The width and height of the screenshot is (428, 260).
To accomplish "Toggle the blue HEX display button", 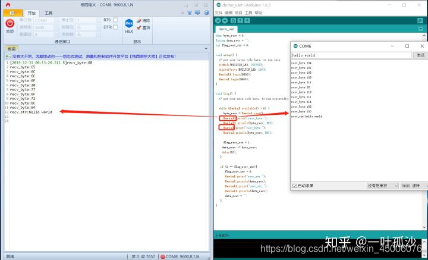I will tap(129, 26).
